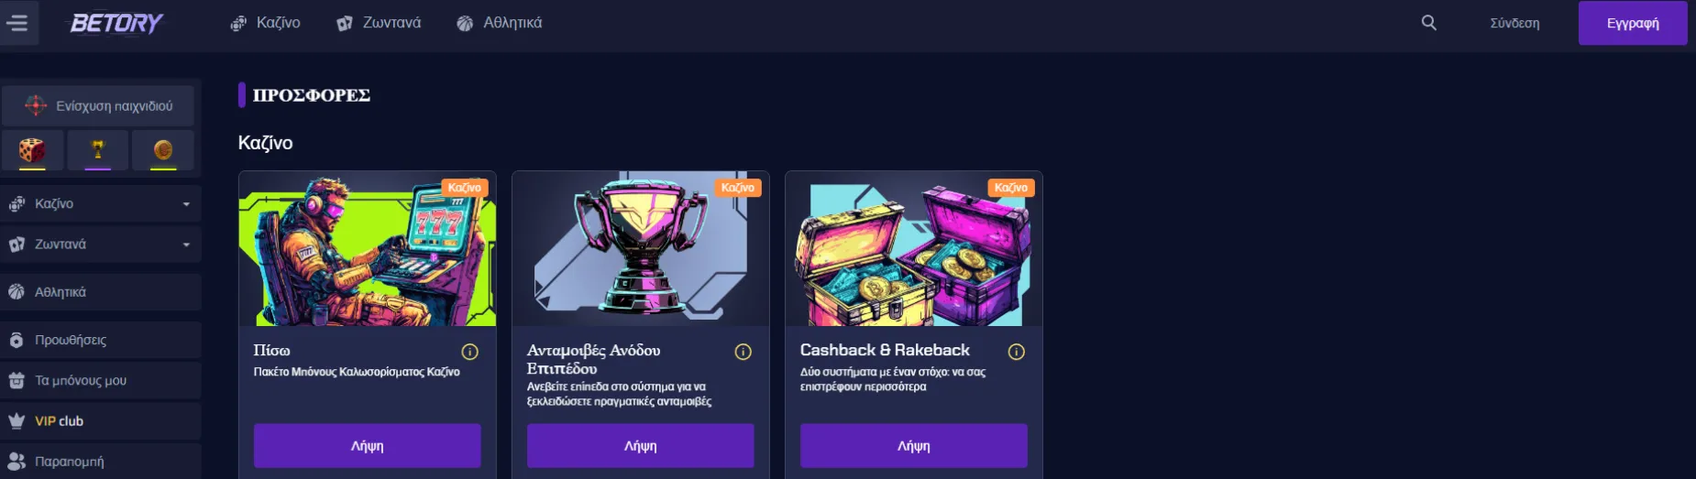
Task: Open Αθλητικά in the top navigation
Action: pos(500,23)
